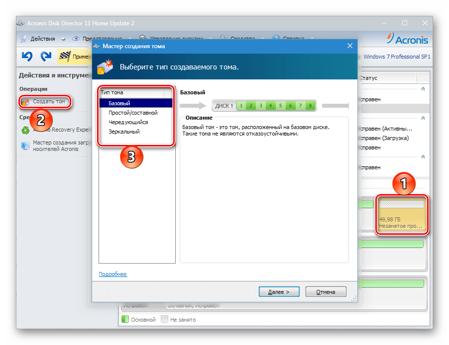Select Простой/составной volume type
The height and width of the screenshot is (345, 449).
coord(136,113)
